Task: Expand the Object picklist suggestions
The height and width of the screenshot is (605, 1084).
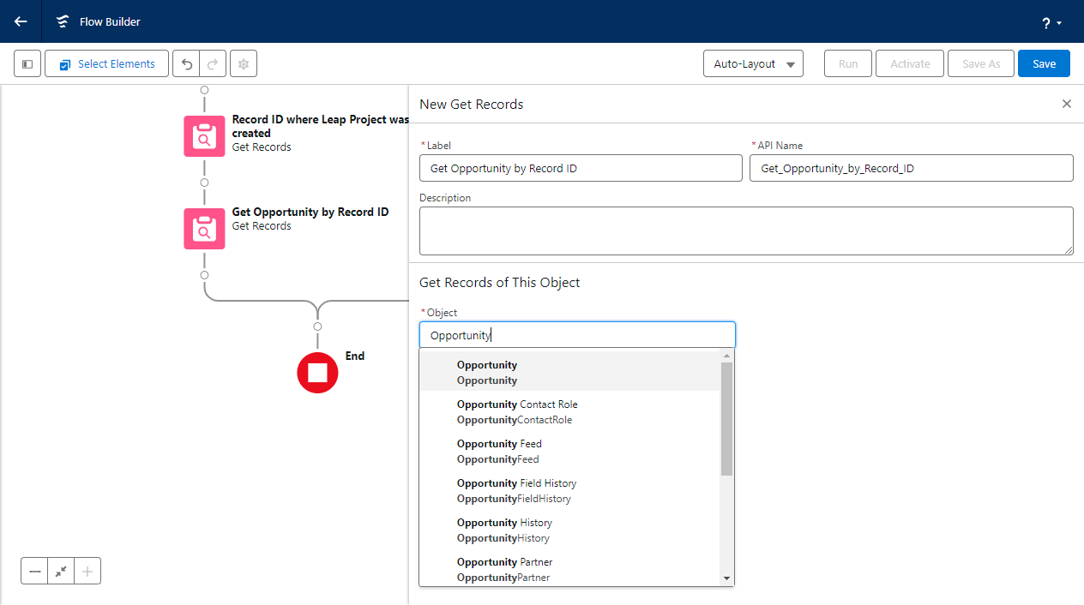Action: coord(577,334)
